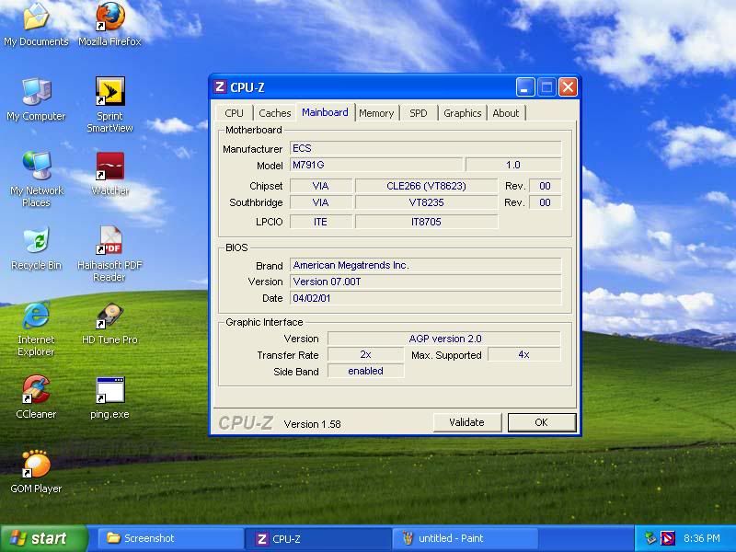Click the red tray icon next to the clock
This screenshot has height=552, width=736.
click(x=668, y=538)
